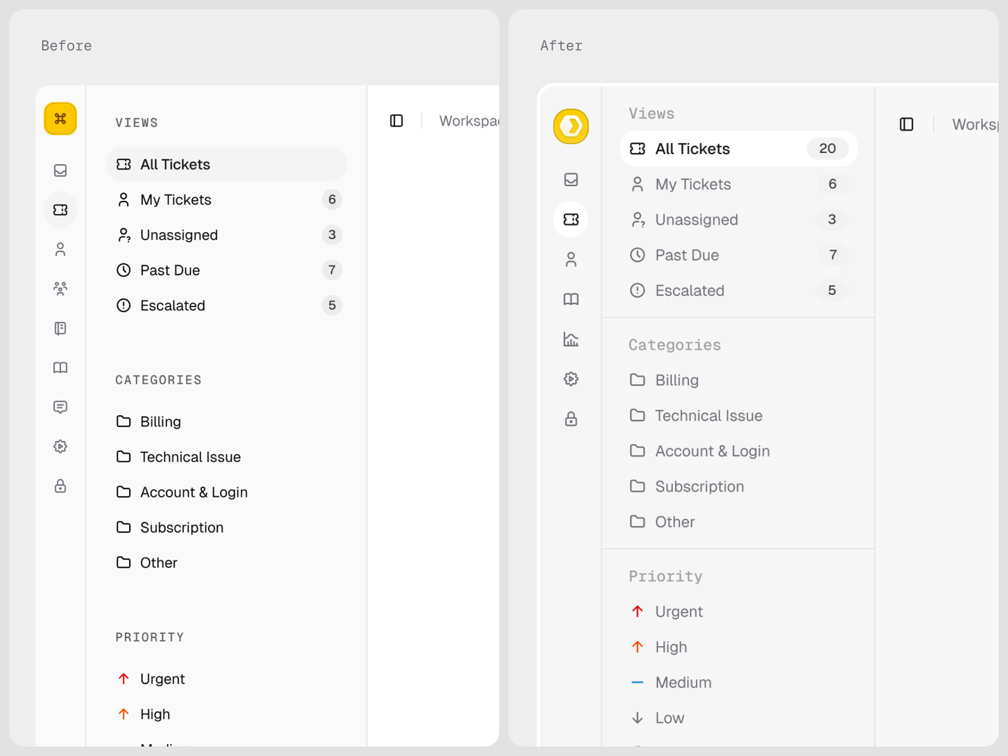Select All Tickets in the Before views list
Screen dimensions: 1008x756
coord(227,164)
